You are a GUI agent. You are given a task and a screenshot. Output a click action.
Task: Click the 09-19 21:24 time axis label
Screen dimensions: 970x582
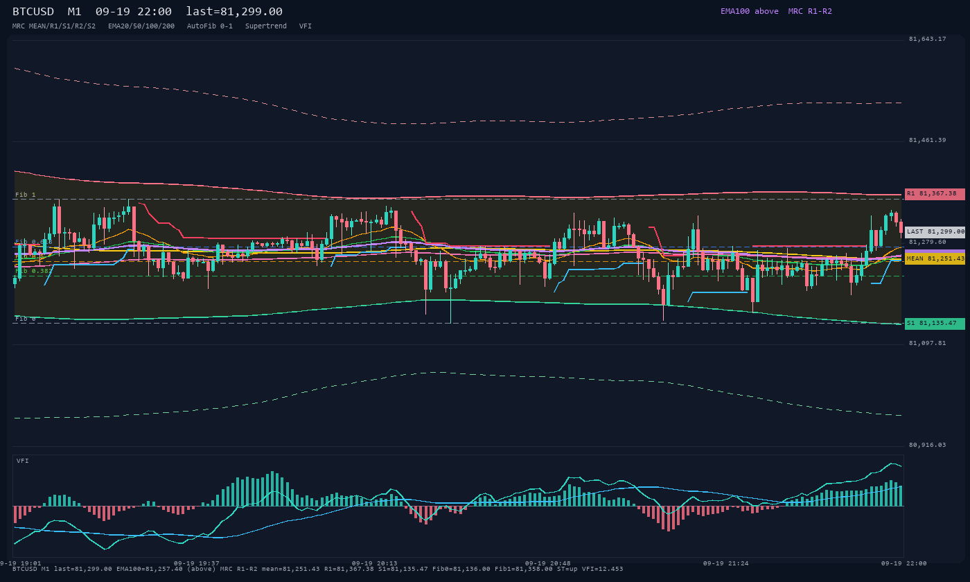coord(726,563)
